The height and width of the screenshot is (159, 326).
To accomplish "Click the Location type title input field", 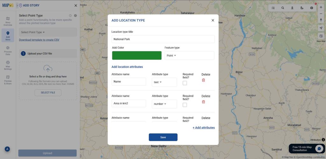I will [x=163, y=39].
